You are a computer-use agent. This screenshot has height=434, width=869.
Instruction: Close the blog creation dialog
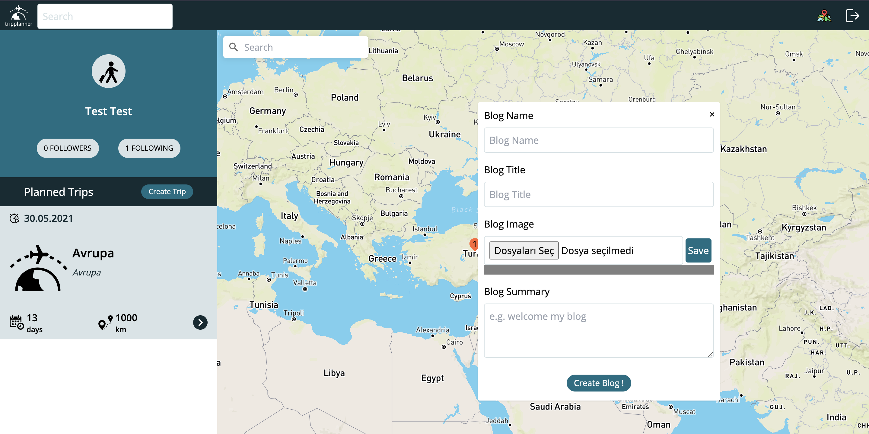click(712, 115)
